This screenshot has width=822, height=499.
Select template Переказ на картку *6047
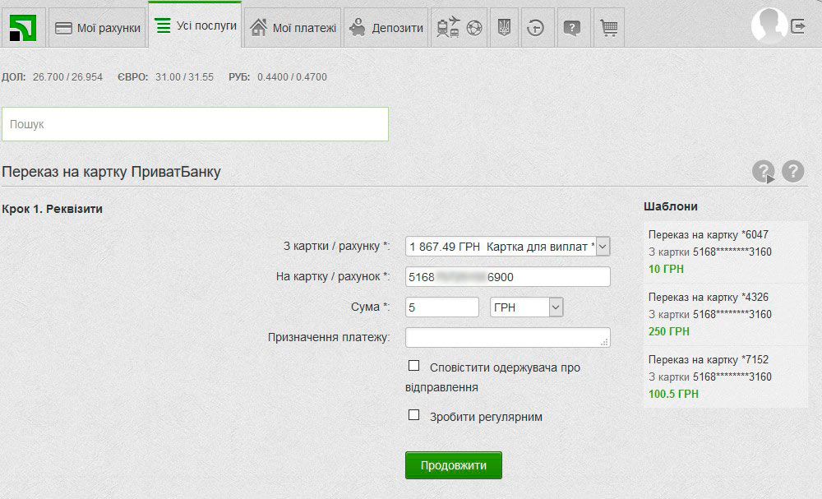point(726,252)
